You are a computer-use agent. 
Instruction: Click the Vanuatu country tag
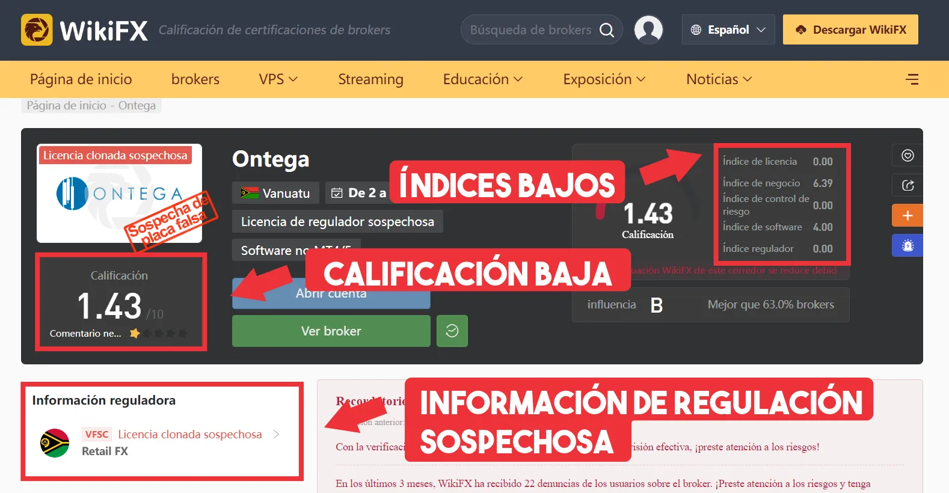[x=275, y=193]
